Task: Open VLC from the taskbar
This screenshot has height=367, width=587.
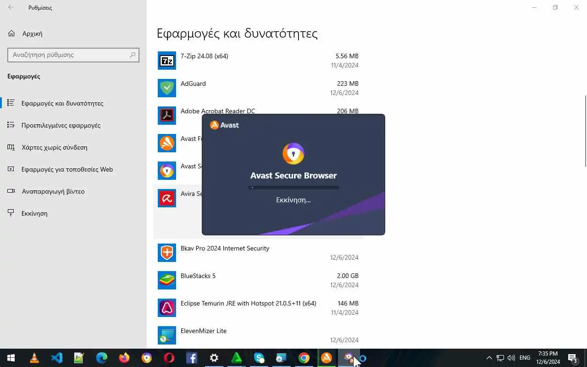Action: point(34,358)
